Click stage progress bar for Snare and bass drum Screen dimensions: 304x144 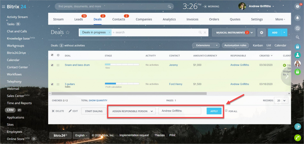[122, 64]
